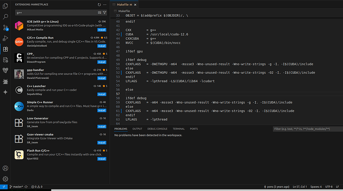Switch to the TERMINAL panel tab
Image resolution: width=343 pixels, height=191 pixels.
point(178,129)
